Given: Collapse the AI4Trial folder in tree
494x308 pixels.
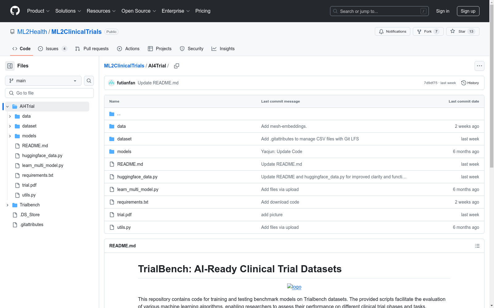Looking at the screenshot, I should (x=7, y=107).
